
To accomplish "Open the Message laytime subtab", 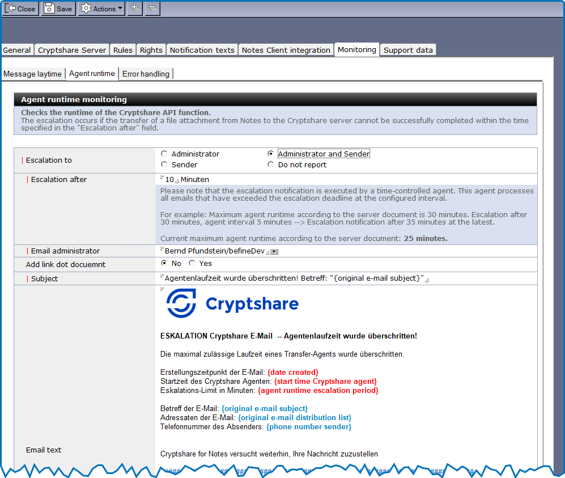I will coord(32,74).
